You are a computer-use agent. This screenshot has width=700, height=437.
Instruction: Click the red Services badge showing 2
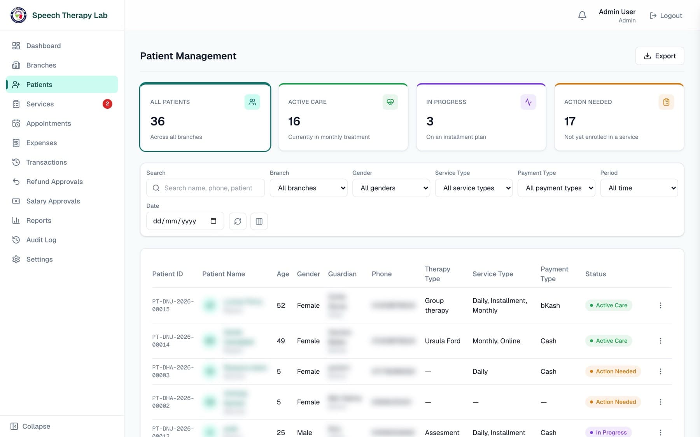(x=107, y=104)
